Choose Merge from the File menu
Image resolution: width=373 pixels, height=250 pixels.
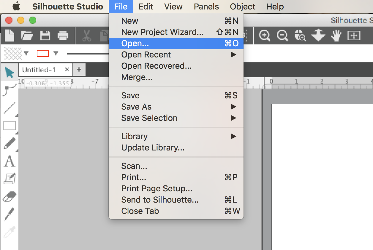(x=137, y=77)
